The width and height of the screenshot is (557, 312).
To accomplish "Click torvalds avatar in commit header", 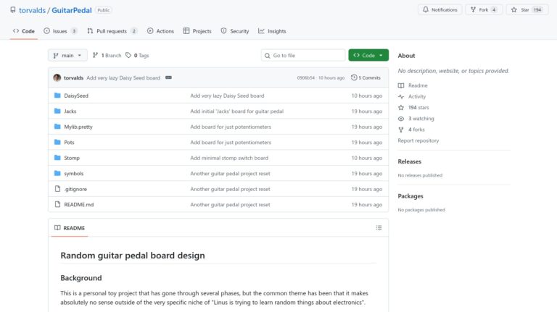I will tap(57, 77).
